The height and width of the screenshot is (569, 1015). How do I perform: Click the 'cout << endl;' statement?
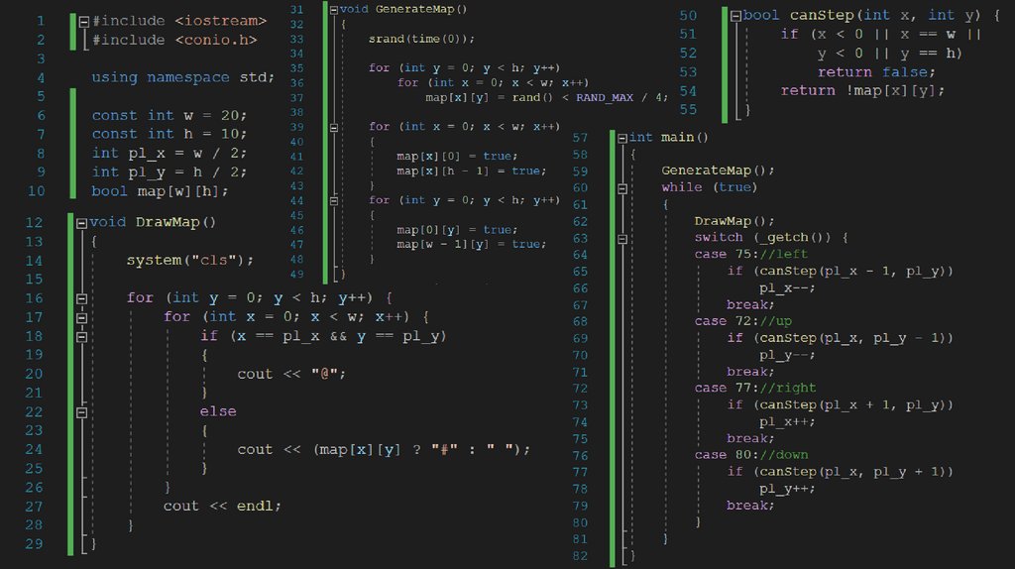click(222, 506)
